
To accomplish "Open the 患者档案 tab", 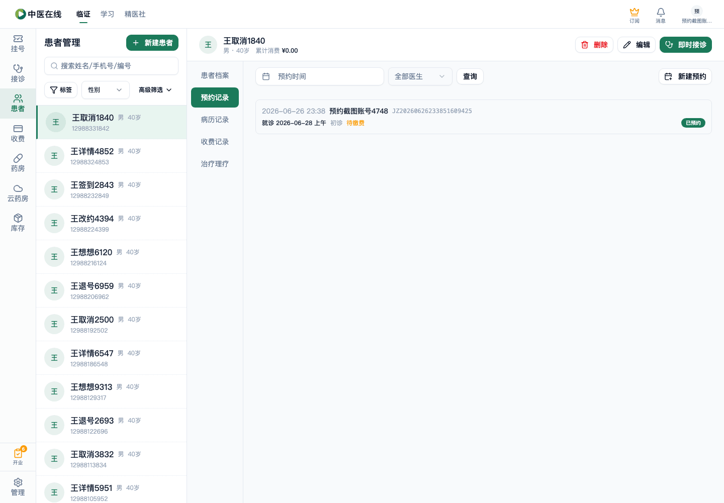I will [x=215, y=75].
